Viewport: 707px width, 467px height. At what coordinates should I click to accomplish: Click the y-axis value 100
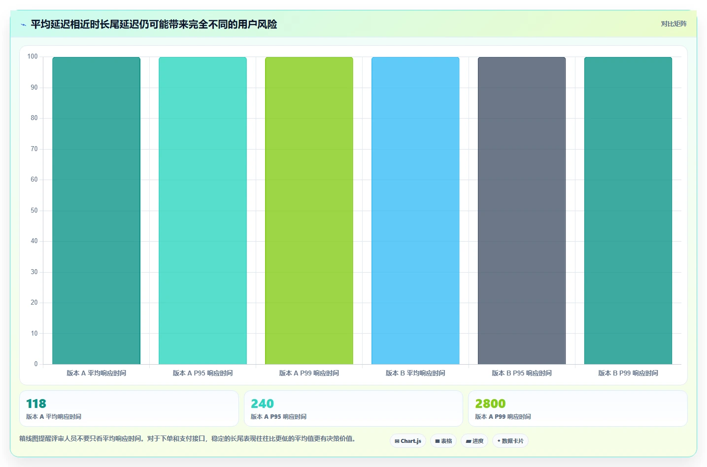click(33, 57)
